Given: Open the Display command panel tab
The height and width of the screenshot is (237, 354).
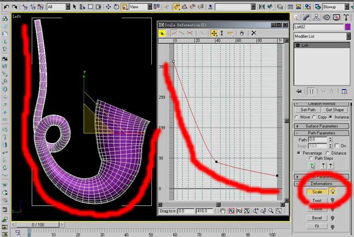Looking at the screenshot, I should coord(336,18).
